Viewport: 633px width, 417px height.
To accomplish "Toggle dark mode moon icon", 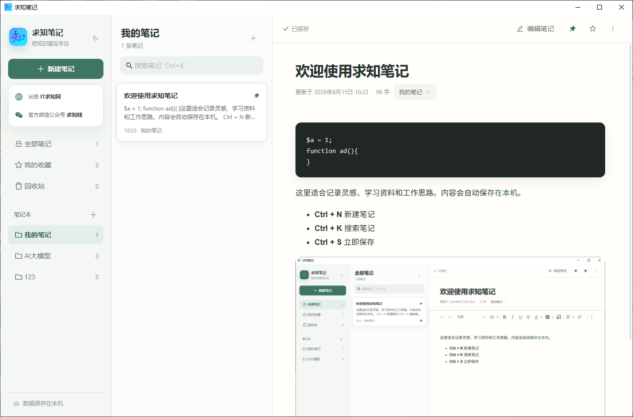I will tap(95, 38).
